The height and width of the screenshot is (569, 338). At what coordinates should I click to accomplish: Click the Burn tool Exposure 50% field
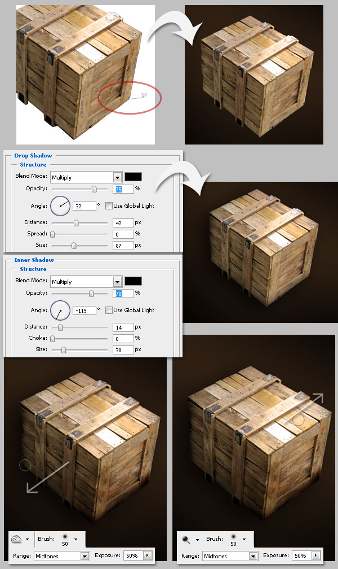(134, 555)
